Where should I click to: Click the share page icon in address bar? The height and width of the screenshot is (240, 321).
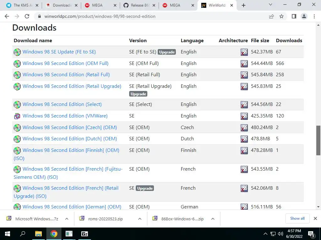click(271, 16)
